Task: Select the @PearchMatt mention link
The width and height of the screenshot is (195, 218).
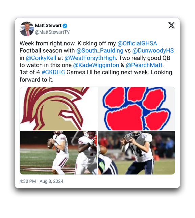Action: click(x=144, y=65)
